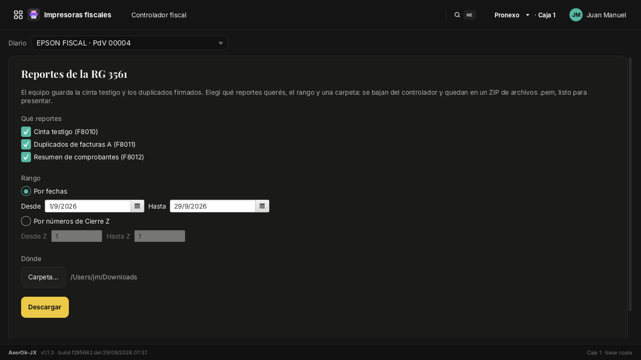Uncheck Resumen de comprobantes (F8012)
This screenshot has height=360, width=641.
26,157
